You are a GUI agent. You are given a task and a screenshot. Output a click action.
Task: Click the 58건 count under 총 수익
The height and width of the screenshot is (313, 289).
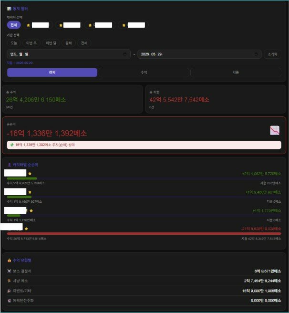(x=9, y=107)
